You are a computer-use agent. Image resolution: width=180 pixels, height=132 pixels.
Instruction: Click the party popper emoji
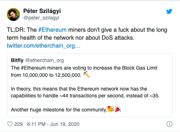[118, 109]
